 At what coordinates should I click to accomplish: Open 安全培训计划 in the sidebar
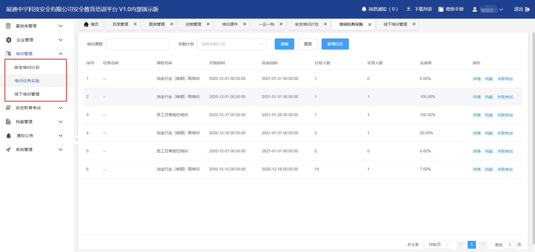(x=27, y=67)
